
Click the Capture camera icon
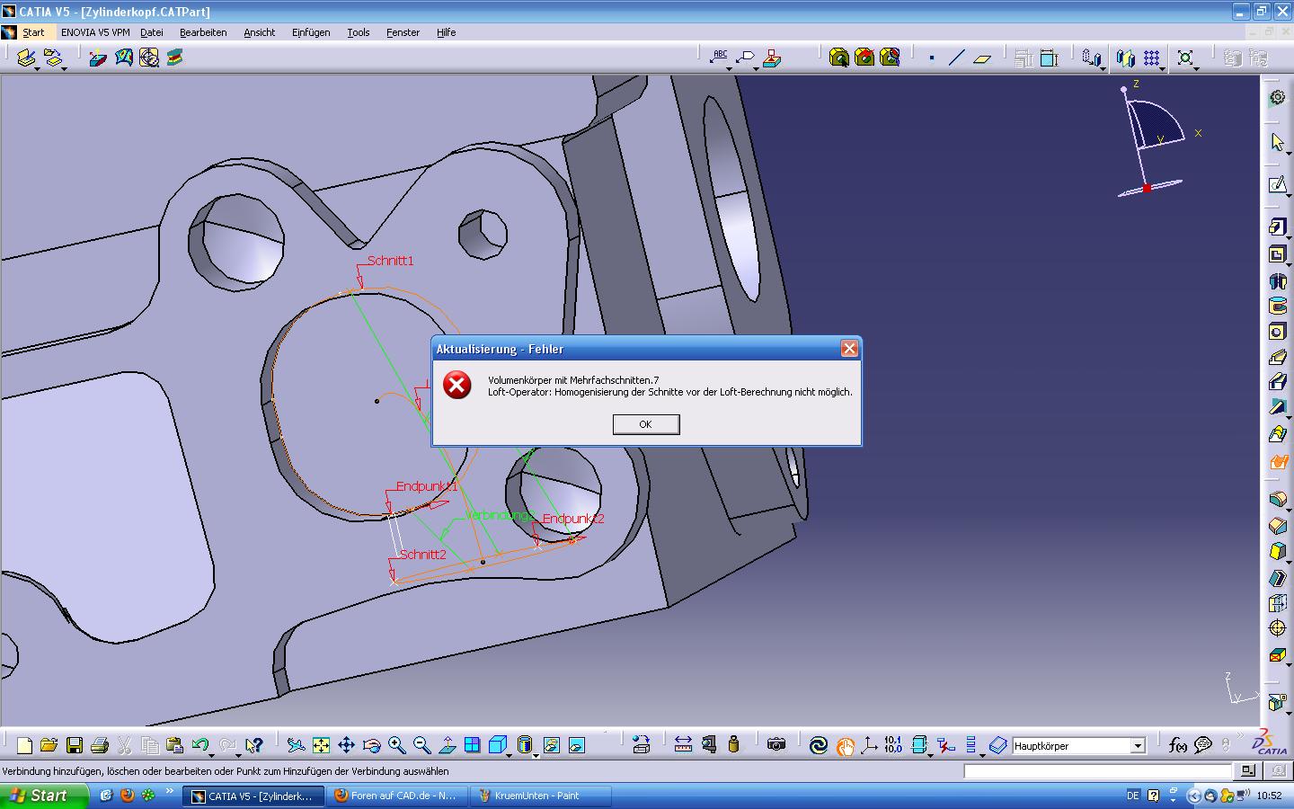pyautogui.click(x=776, y=745)
